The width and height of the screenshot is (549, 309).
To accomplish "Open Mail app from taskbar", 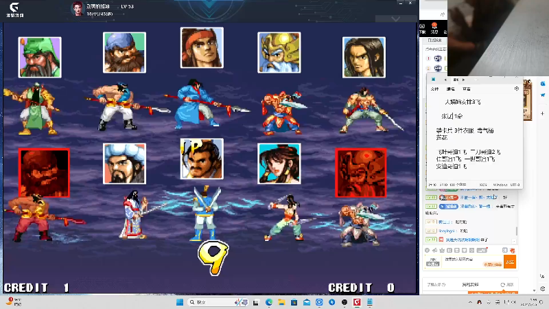I will coord(306,302).
